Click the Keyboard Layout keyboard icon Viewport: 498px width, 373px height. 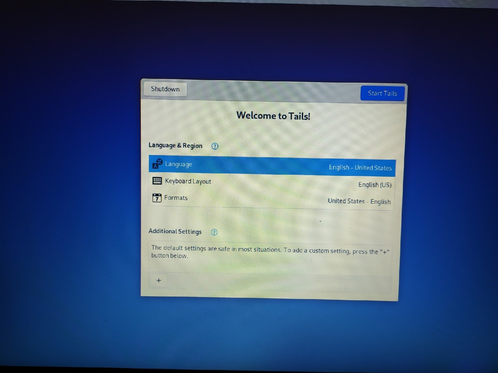point(157,181)
